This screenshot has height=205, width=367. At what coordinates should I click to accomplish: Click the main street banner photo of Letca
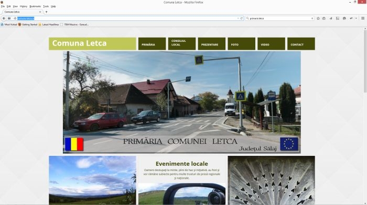pos(182,102)
